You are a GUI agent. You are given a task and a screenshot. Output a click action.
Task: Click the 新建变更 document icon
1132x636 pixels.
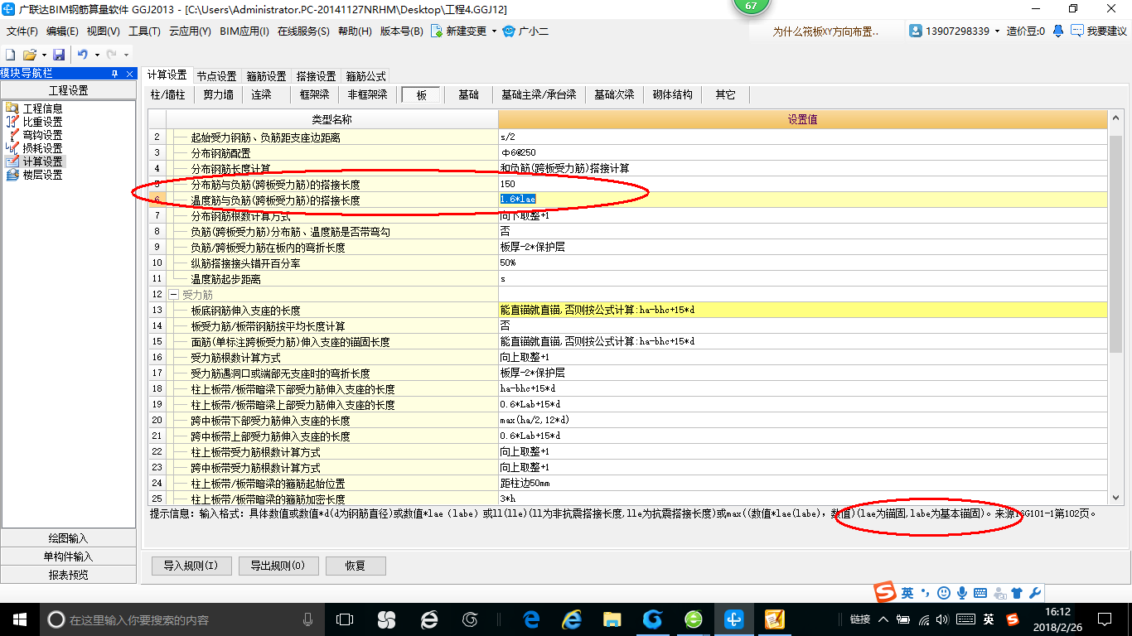[x=437, y=31]
